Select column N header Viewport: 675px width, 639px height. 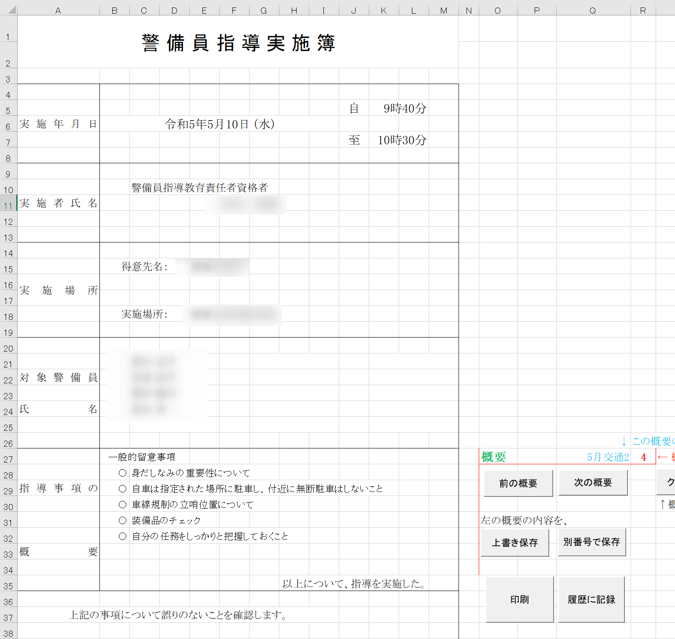(469, 11)
